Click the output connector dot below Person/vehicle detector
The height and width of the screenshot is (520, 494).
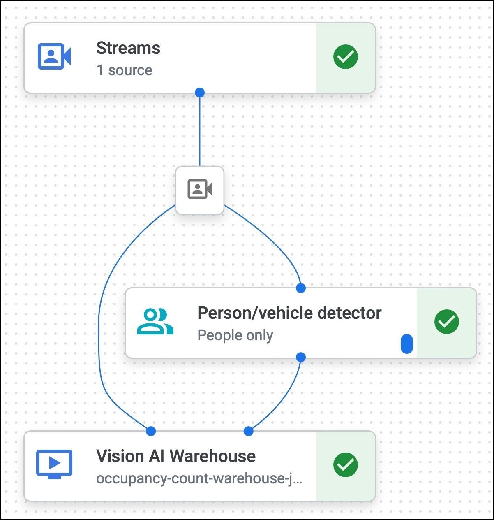301,357
